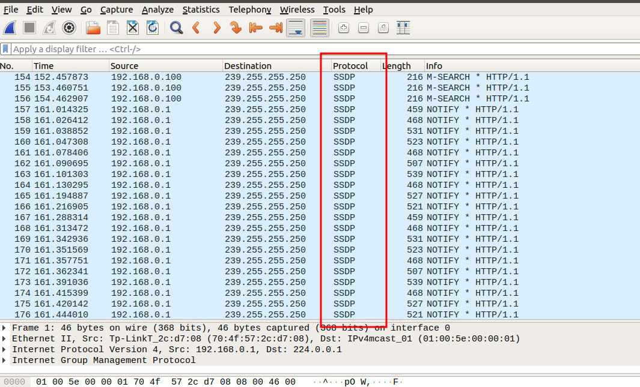The width and height of the screenshot is (640, 387).
Task: Zoom in the packet text
Action: tap(344, 28)
